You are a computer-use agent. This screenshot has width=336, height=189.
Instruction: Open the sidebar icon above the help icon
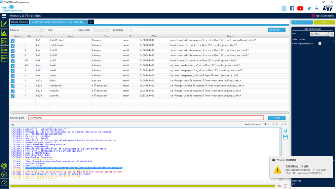4,175
